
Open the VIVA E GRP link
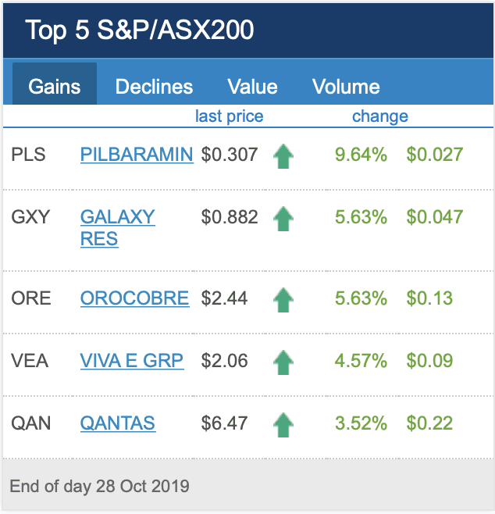tap(132, 361)
